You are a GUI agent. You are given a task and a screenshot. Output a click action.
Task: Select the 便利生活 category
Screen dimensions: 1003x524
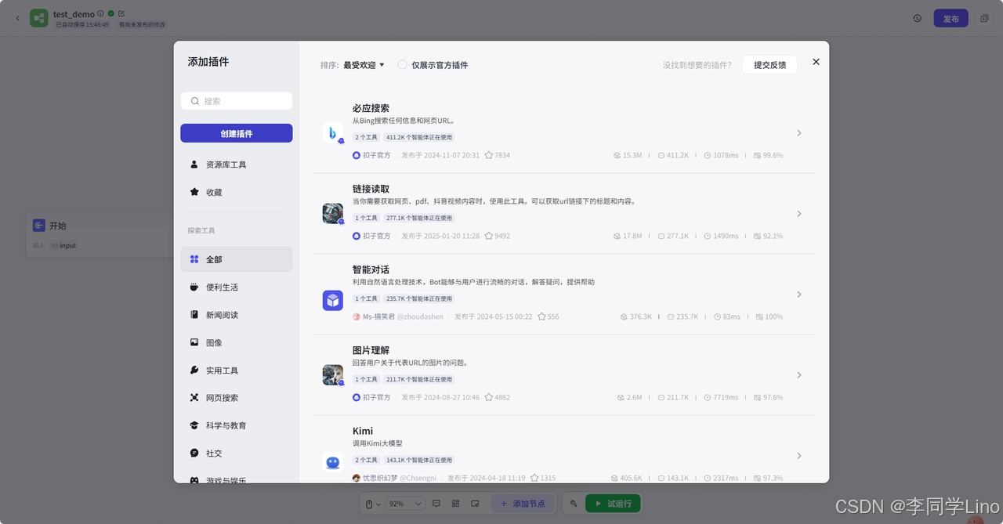237,287
